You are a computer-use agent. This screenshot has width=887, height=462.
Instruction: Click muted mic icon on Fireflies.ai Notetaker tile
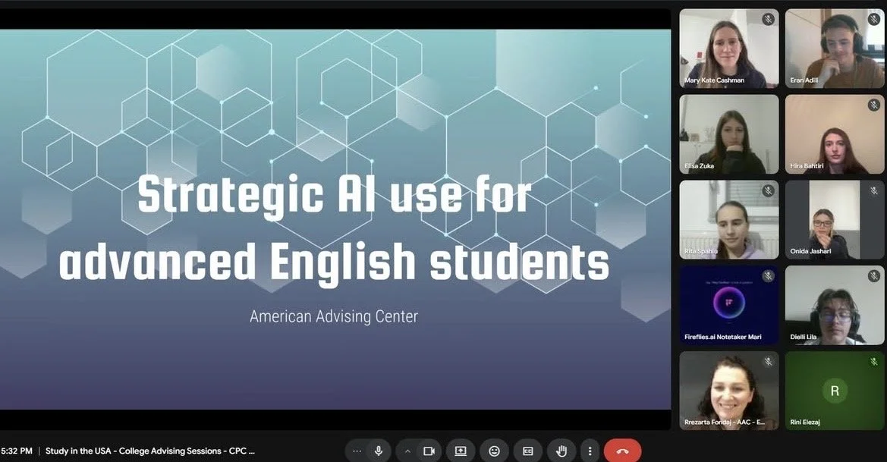768,276
